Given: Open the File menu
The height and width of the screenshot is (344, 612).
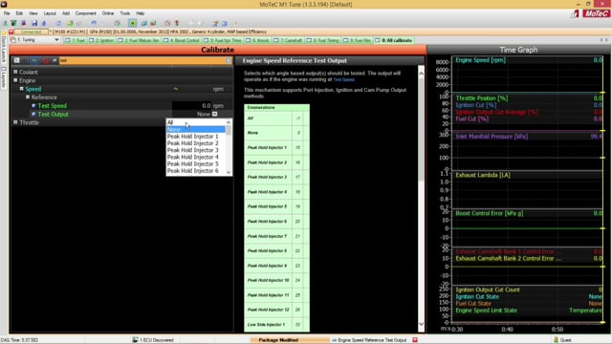Looking at the screenshot, I should tap(7, 13).
